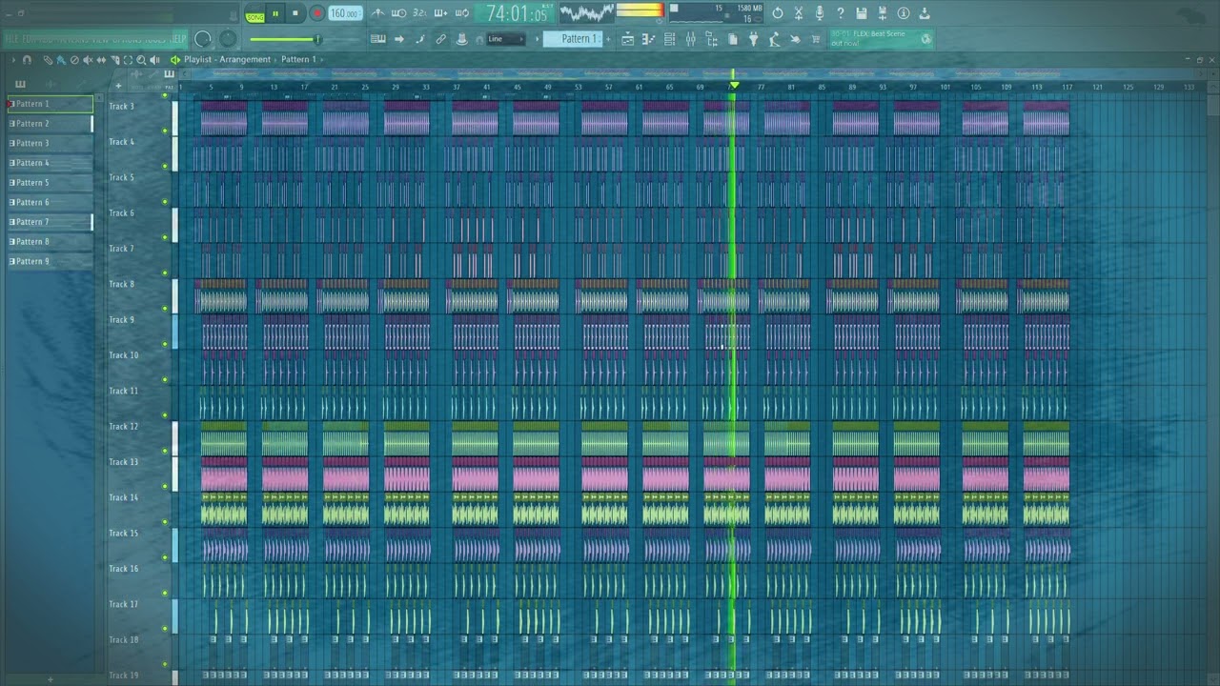
Task: Open the Channel rack icon
Action: pos(670,39)
